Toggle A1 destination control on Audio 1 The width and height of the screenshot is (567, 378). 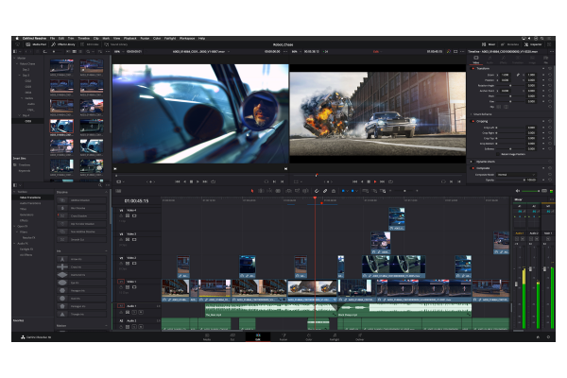tap(121, 306)
